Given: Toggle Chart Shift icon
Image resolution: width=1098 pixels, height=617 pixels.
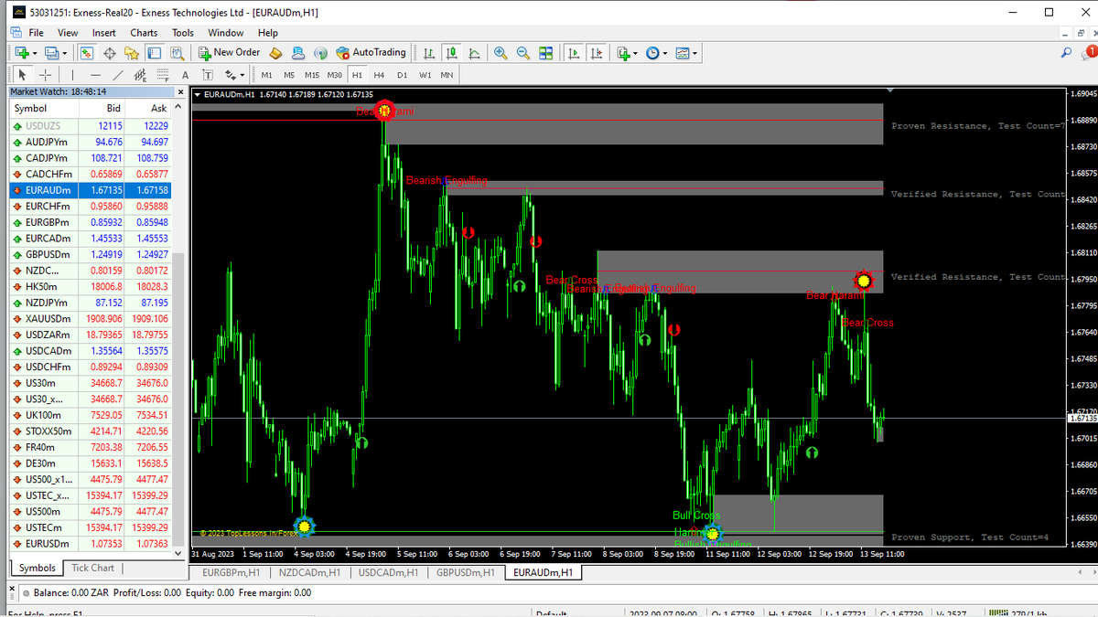Looking at the screenshot, I should 596,53.
